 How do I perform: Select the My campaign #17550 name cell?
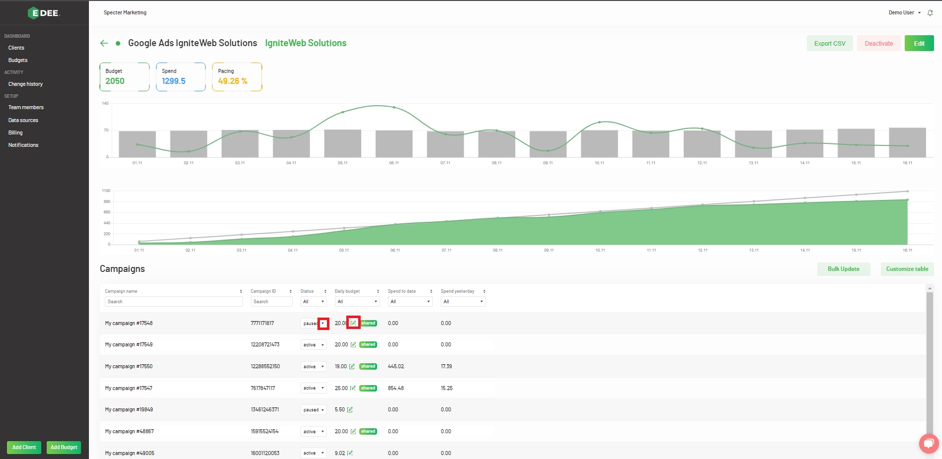pyautogui.click(x=129, y=367)
